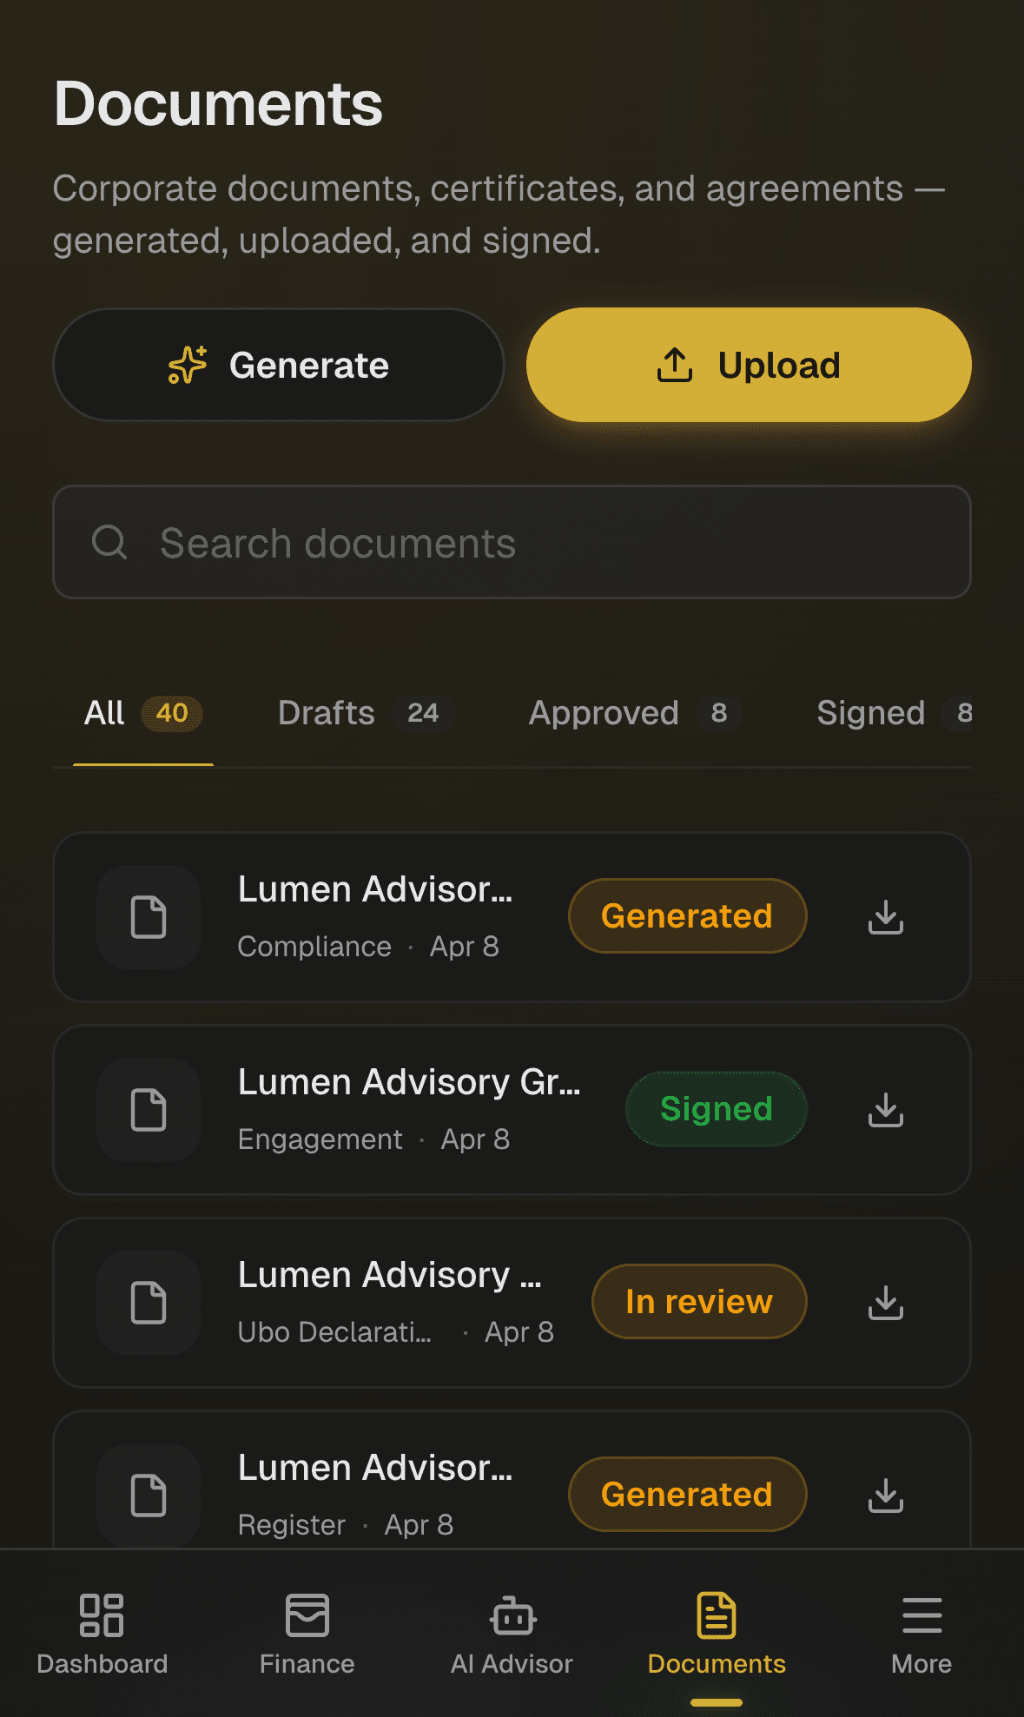Viewport: 1024px width, 1717px height.
Task: Download the Engagement document
Action: [885, 1110]
